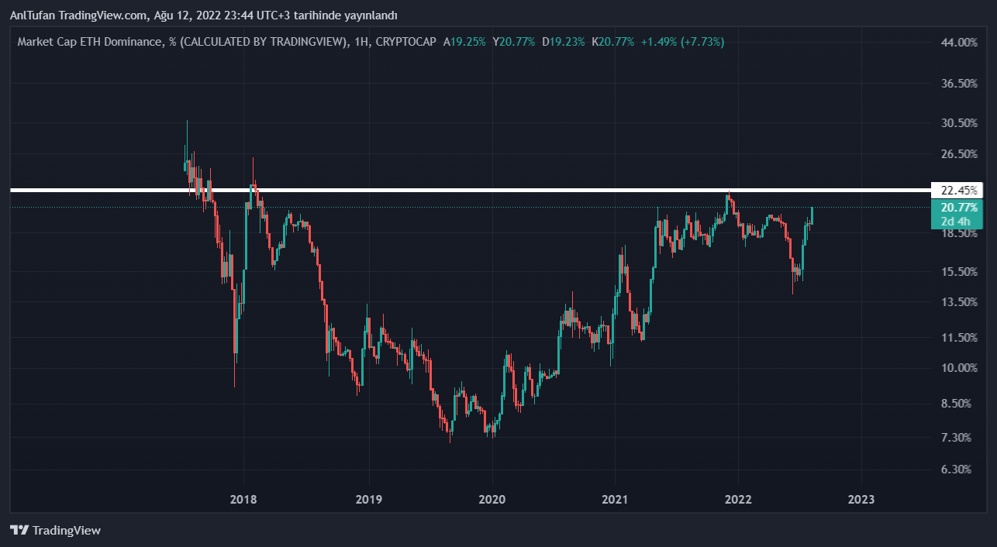This screenshot has width=997, height=547.
Task: Click the 44.00% price axis label
Action: pyautogui.click(x=958, y=42)
